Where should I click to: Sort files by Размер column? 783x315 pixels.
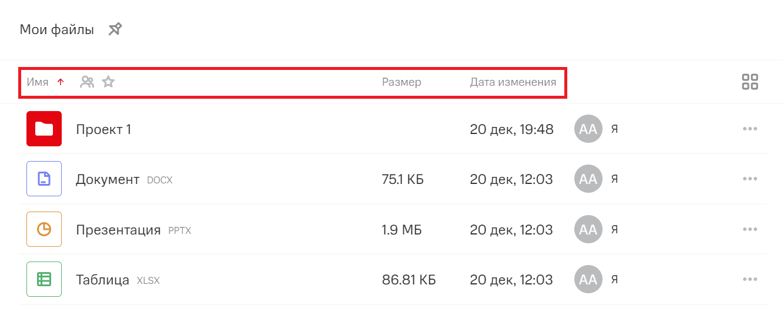pyautogui.click(x=401, y=82)
